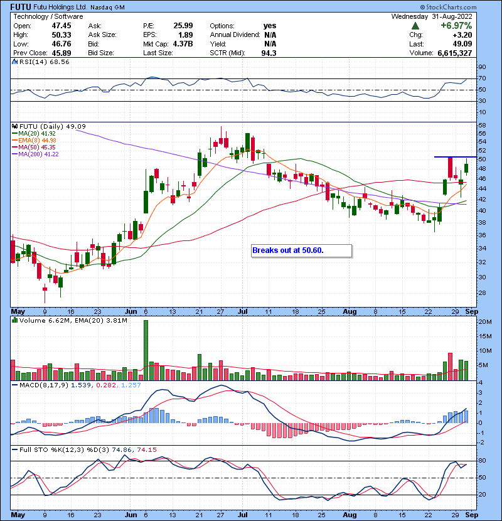This screenshot has height=521, width=502.
Task: Click the Options value yes
Action: (x=270, y=26)
